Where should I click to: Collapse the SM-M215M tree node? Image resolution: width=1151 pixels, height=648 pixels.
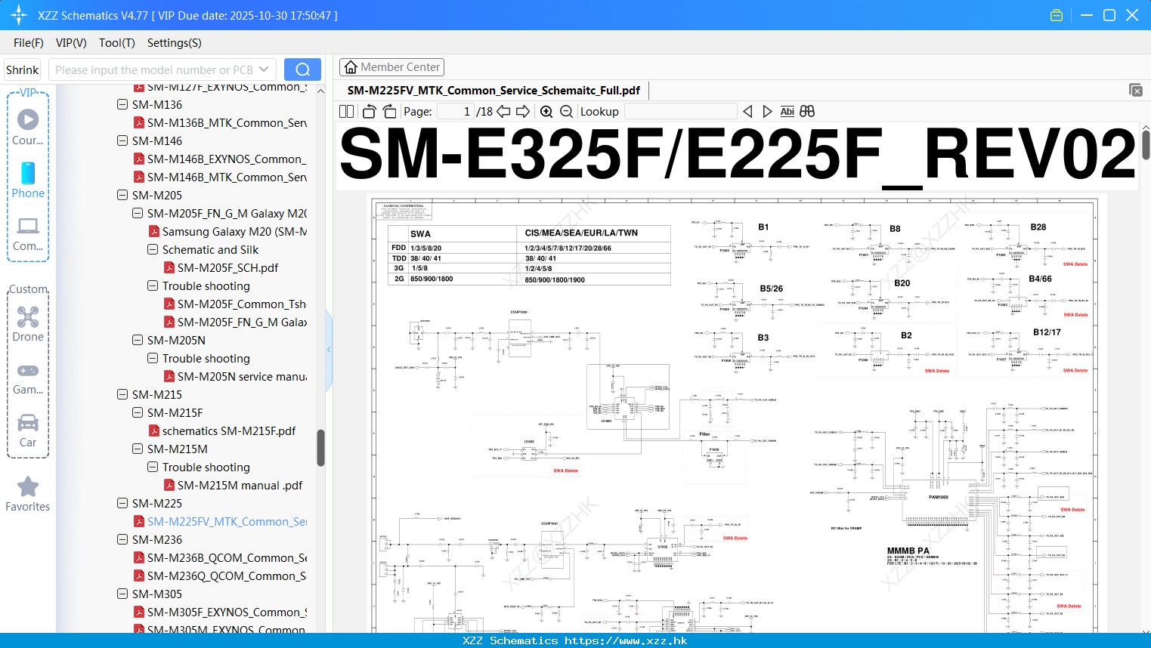pyautogui.click(x=138, y=449)
